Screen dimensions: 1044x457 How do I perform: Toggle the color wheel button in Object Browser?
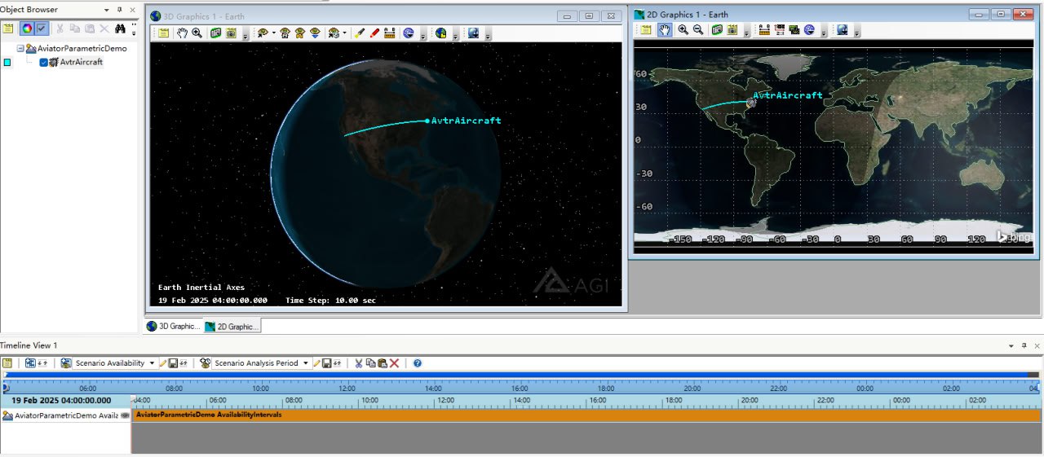tap(27, 29)
